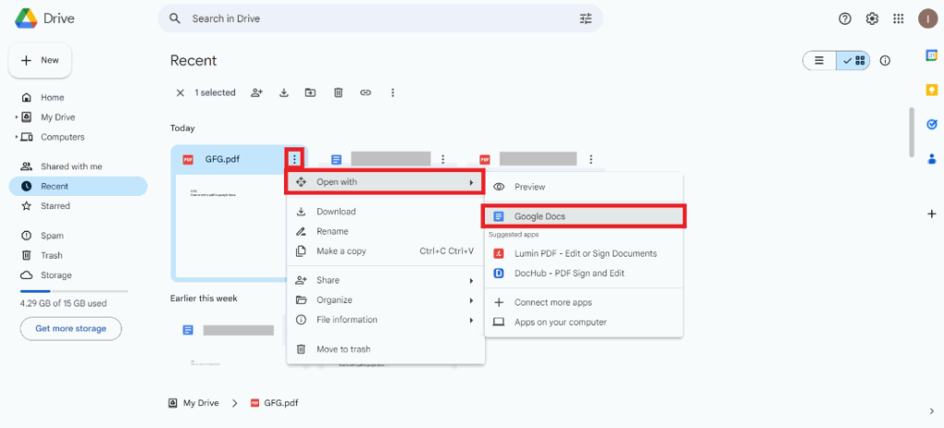Go to Home in the sidebar

click(77, 98)
